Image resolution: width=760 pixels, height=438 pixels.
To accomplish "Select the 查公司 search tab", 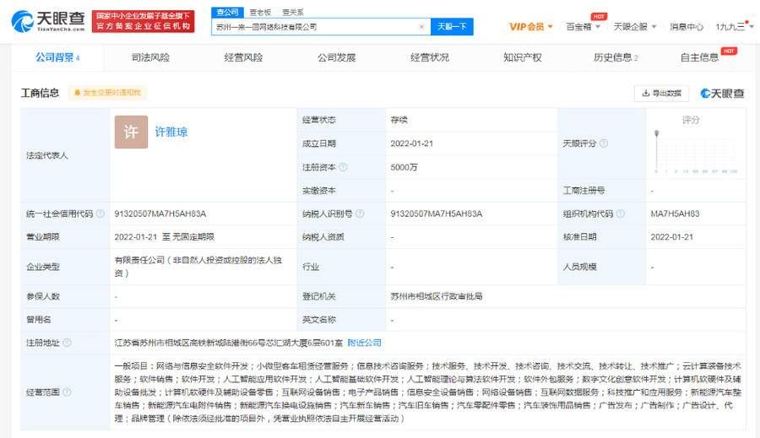I will (227, 12).
